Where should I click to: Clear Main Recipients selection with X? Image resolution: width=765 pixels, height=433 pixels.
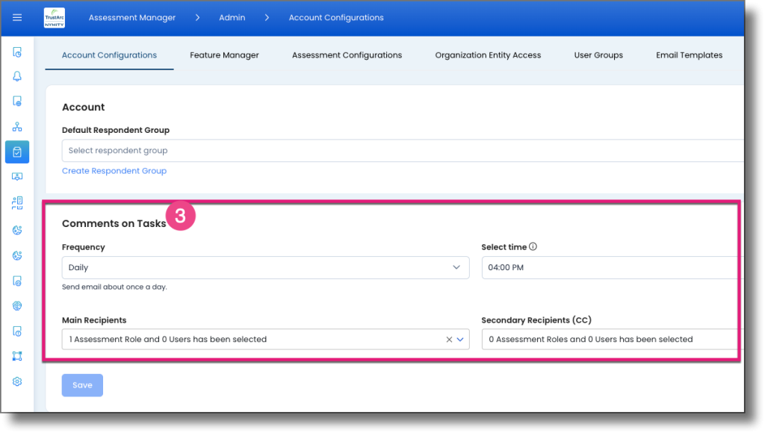[449, 340]
